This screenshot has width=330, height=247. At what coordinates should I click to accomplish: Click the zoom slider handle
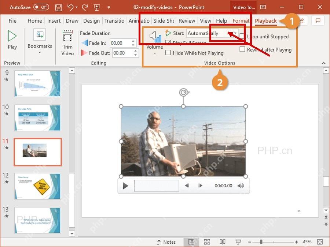[261, 242]
